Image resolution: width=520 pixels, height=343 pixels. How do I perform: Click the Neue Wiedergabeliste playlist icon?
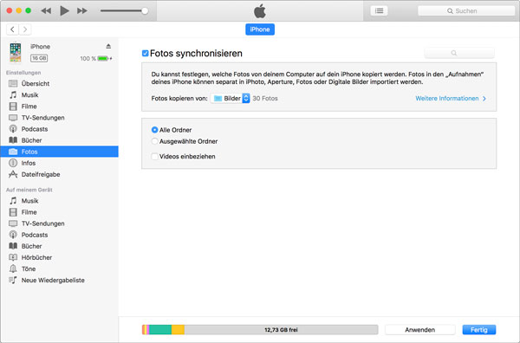13,280
